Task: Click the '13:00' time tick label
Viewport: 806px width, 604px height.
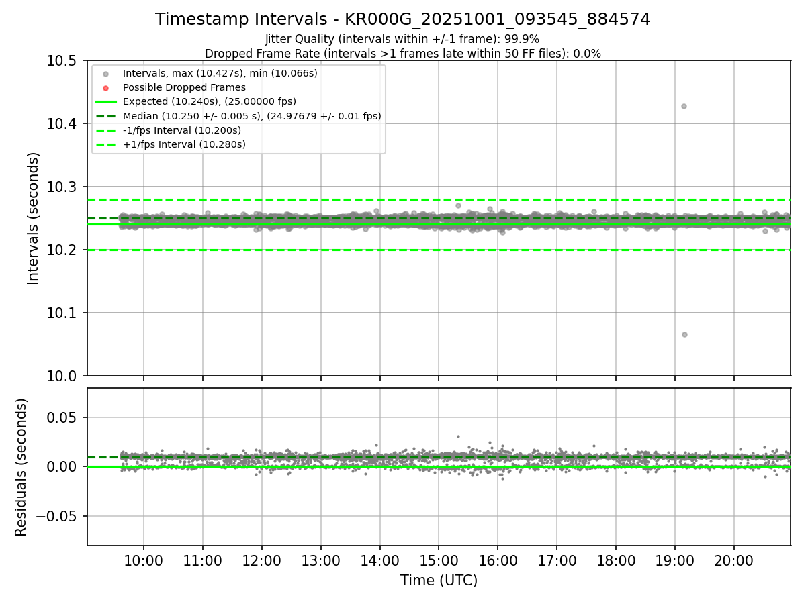Action: pos(321,560)
